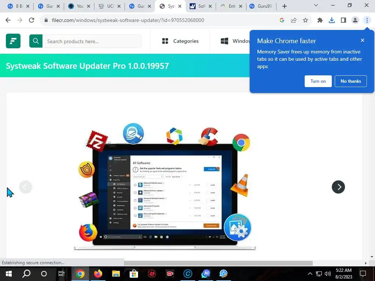This screenshot has height=281, width=375.
Task: Click the Search products here field
Action: [x=92, y=41]
